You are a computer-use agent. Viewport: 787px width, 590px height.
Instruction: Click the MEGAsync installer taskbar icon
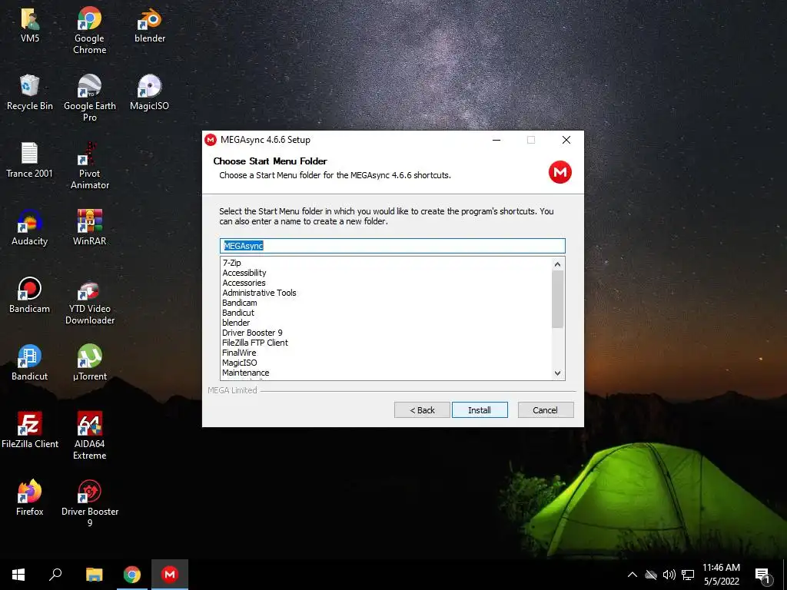(x=170, y=575)
